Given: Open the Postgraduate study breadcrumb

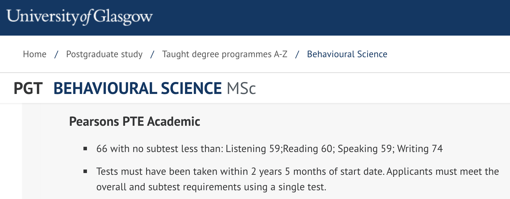Looking at the screenshot, I should (x=104, y=54).
